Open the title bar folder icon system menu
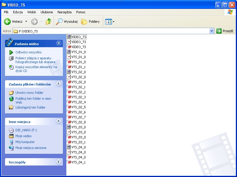Image resolution: width=237 pixels, height=177 pixels. point(4,5)
